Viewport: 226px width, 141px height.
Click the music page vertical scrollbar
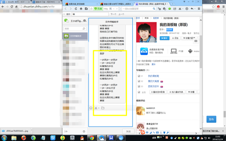tap(201, 52)
